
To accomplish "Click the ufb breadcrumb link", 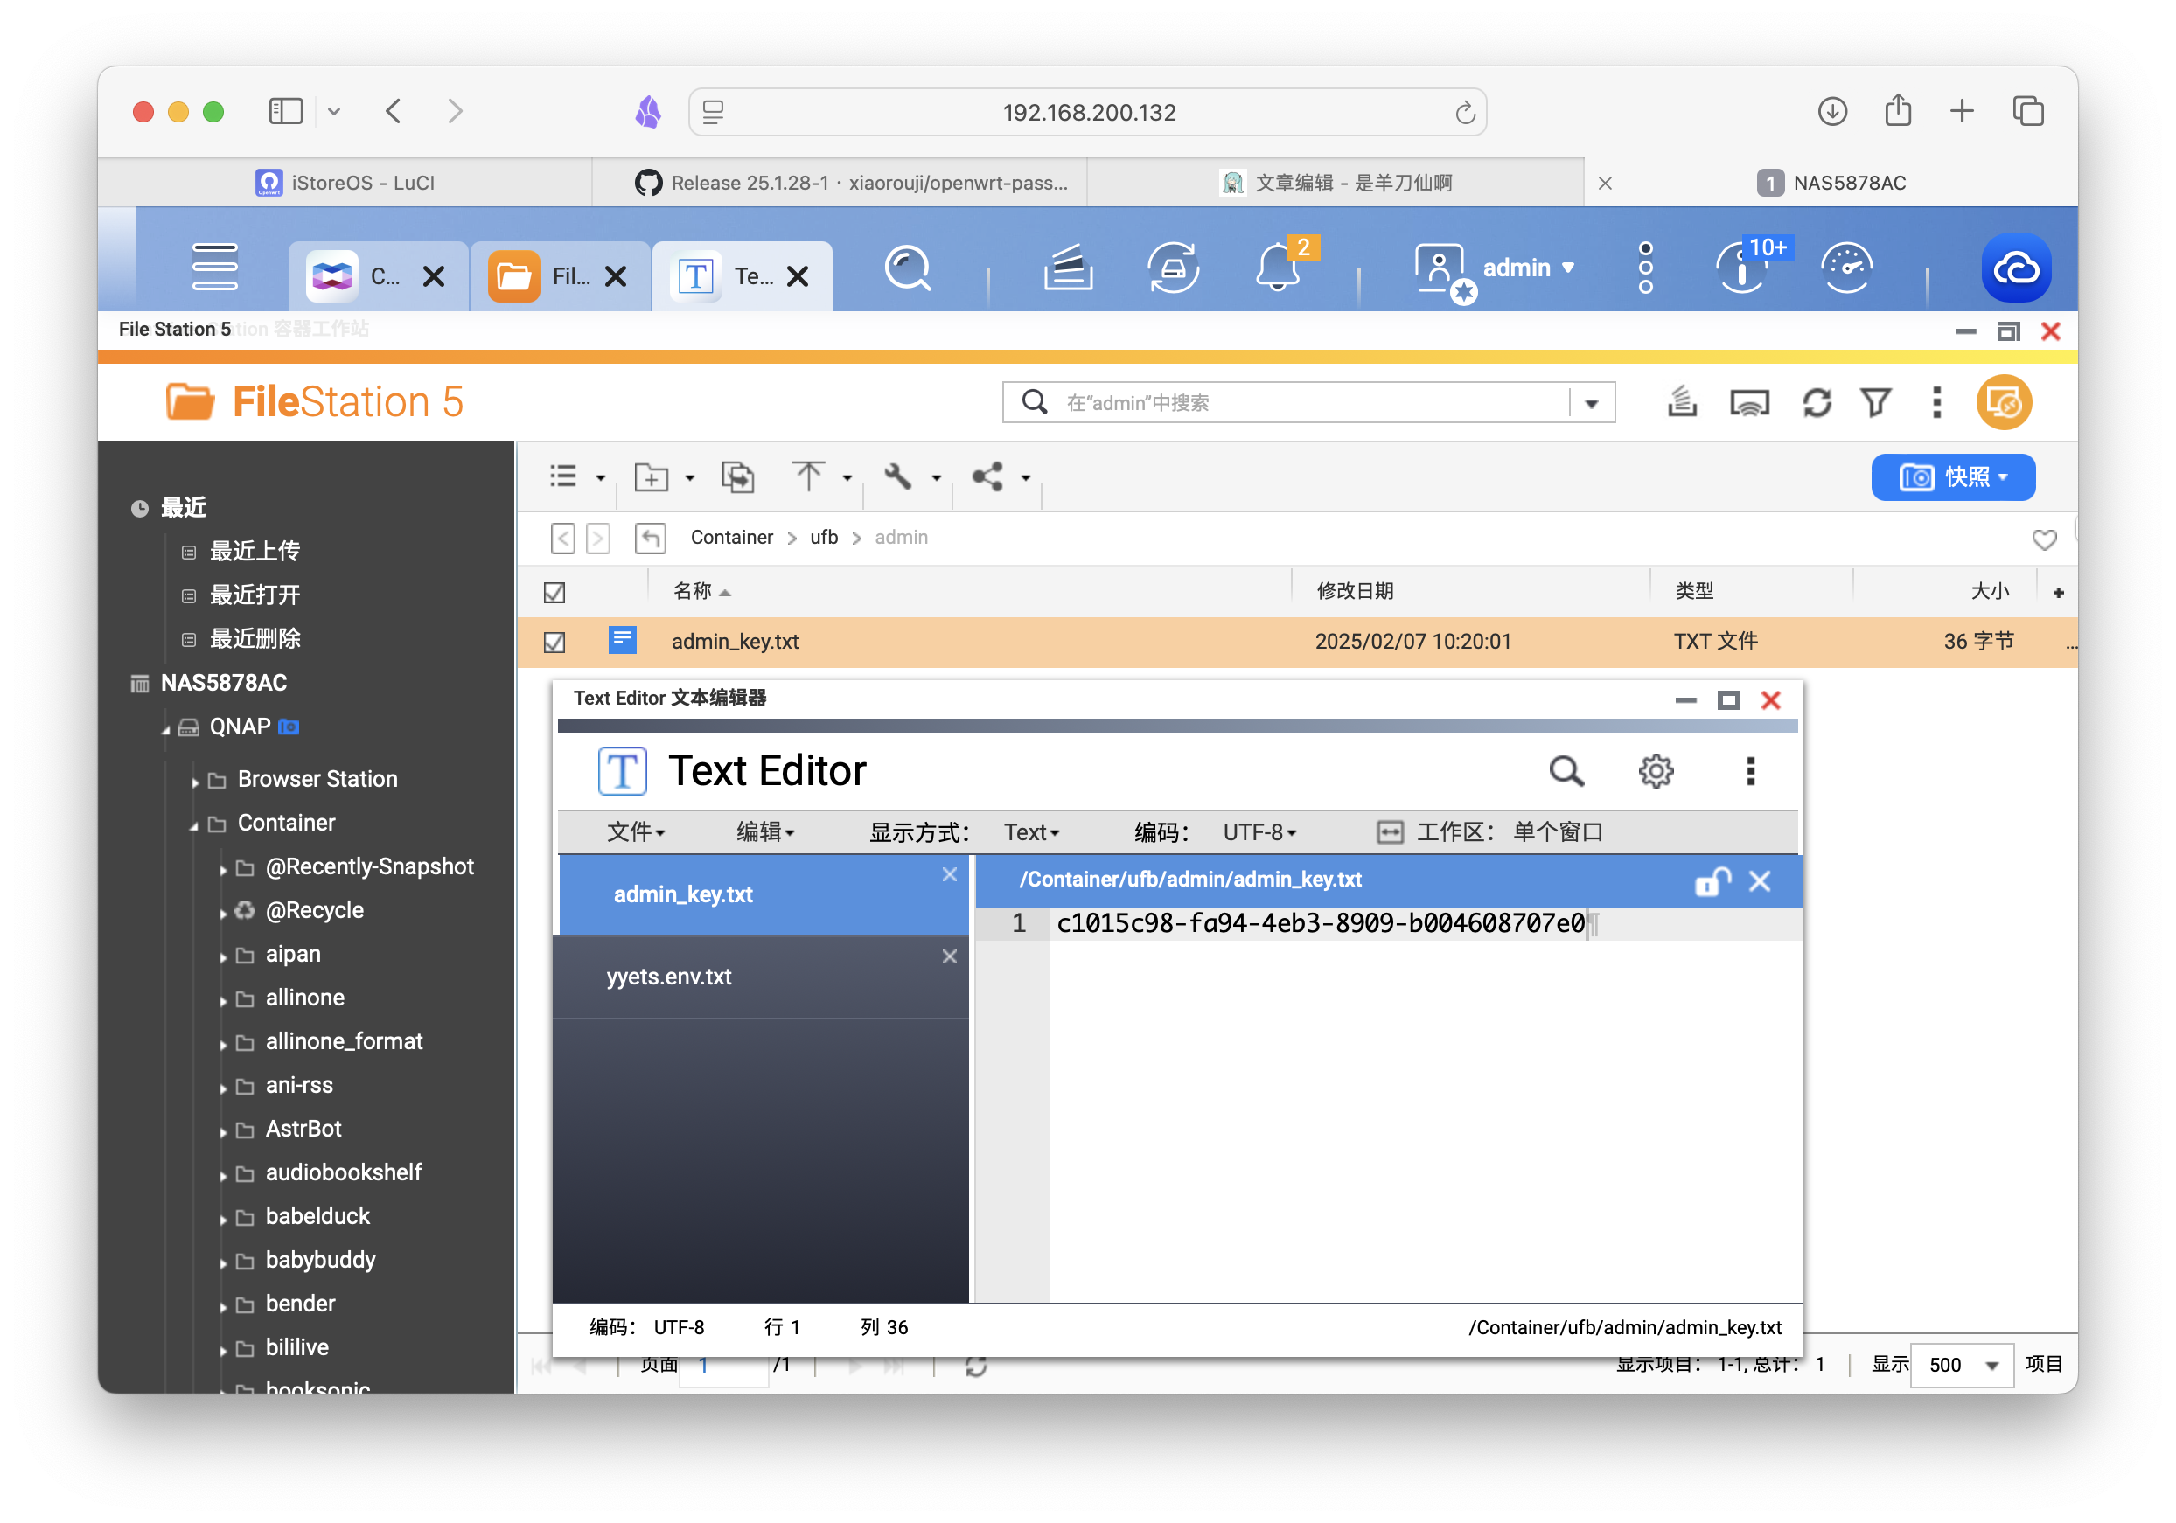I will [x=824, y=538].
